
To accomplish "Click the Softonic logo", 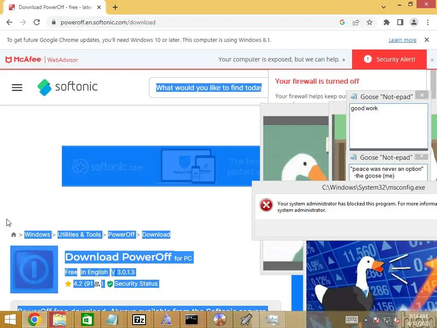I will pyautogui.click(x=67, y=87).
